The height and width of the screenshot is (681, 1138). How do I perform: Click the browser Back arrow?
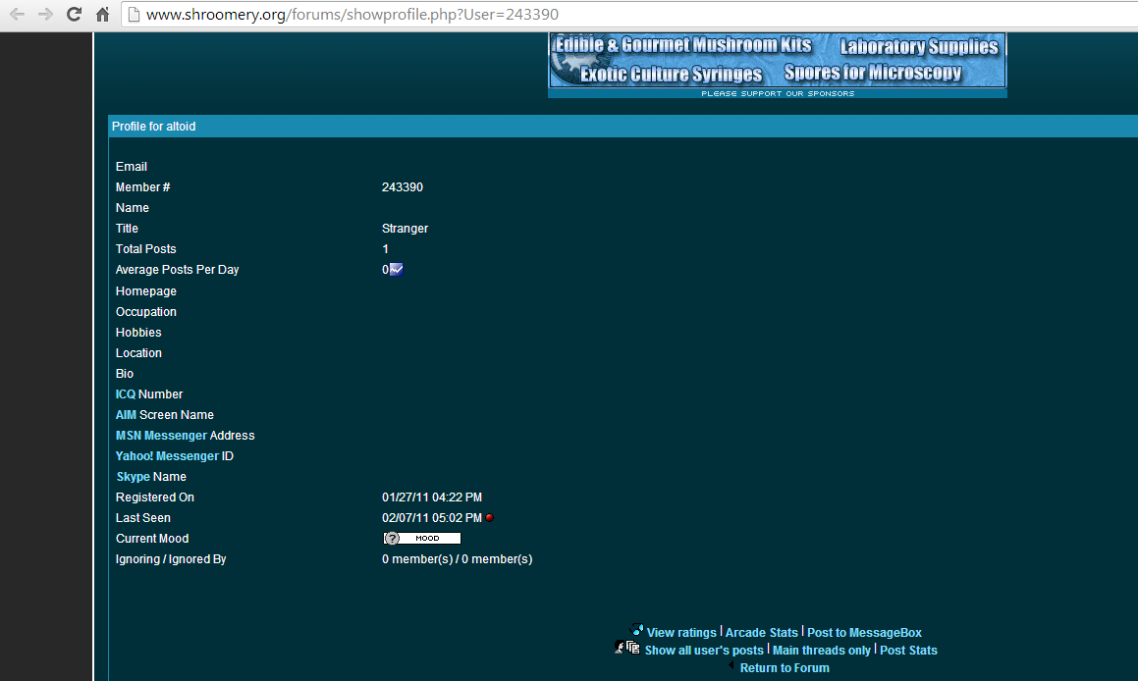tap(18, 15)
